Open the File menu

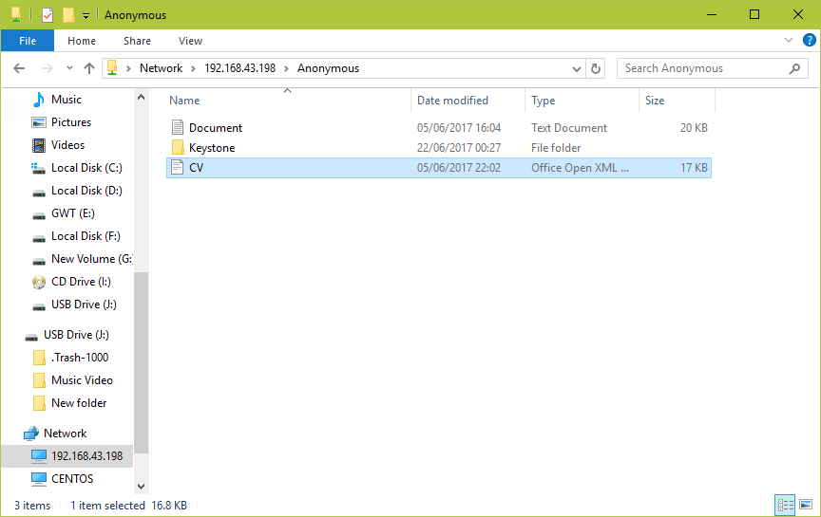(x=28, y=41)
